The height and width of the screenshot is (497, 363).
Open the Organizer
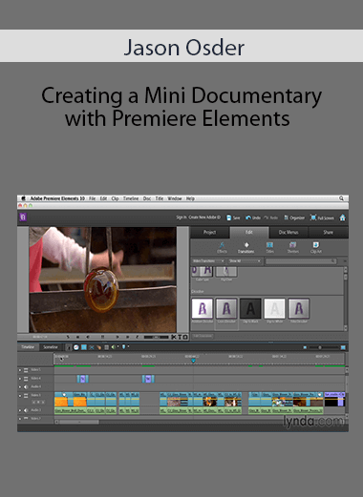tap(294, 217)
